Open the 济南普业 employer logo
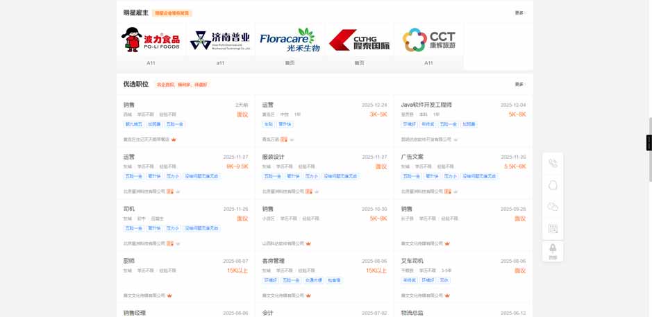This screenshot has height=317, width=652. [x=220, y=40]
